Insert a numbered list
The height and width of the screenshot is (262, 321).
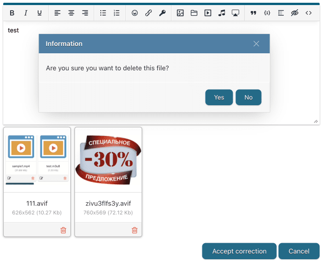(117, 13)
